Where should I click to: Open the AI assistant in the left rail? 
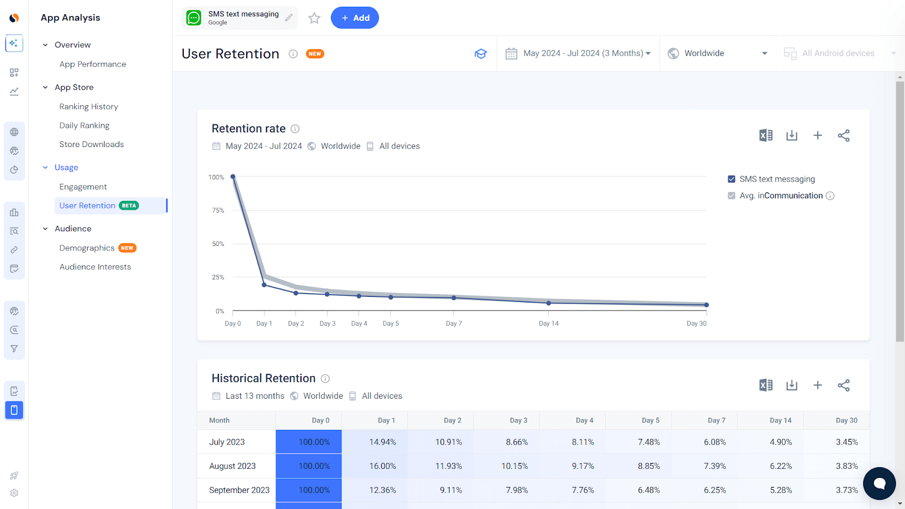(x=14, y=43)
